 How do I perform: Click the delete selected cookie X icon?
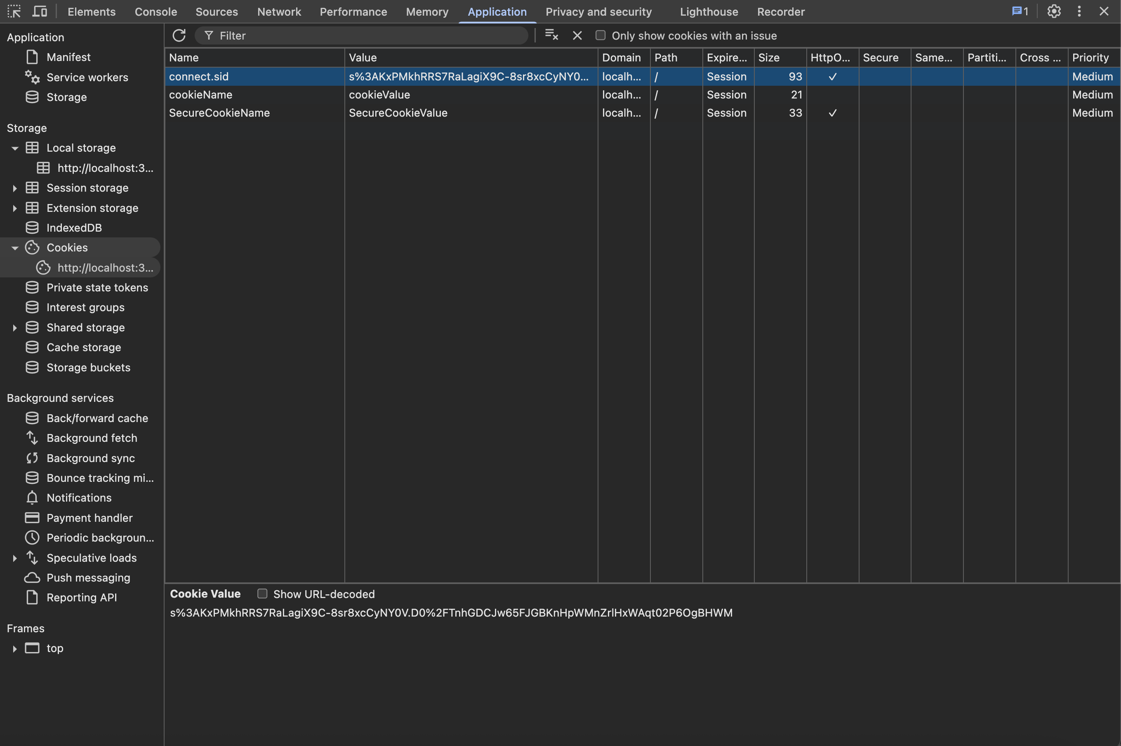pyautogui.click(x=577, y=35)
